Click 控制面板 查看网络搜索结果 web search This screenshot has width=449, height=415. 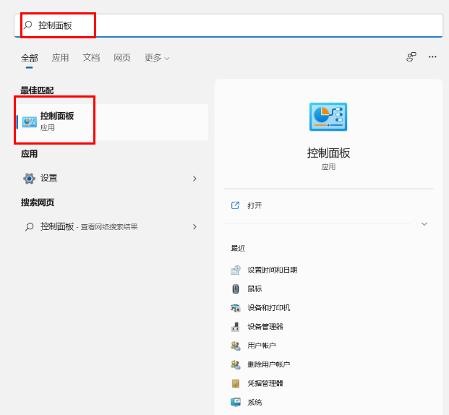click(x=88, y=226)
